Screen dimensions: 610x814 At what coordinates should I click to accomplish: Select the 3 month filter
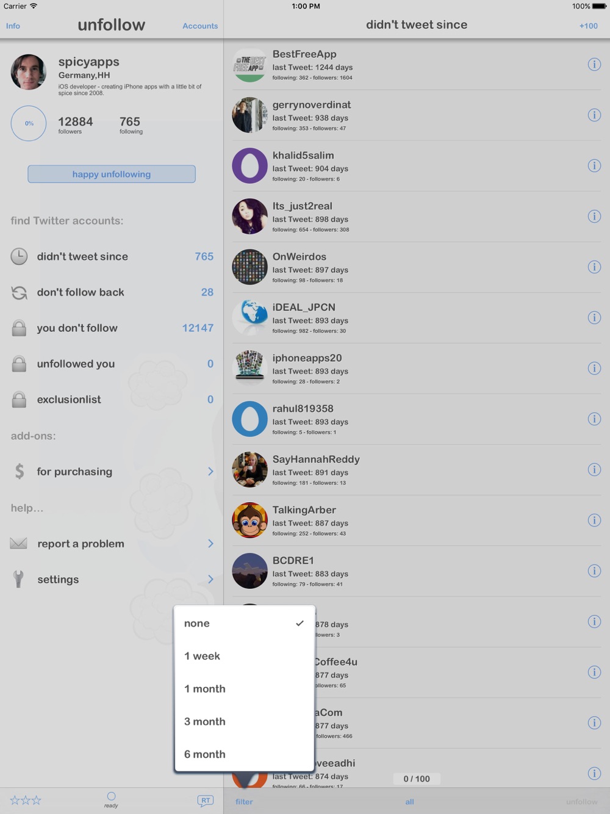[x=244, y=722]
